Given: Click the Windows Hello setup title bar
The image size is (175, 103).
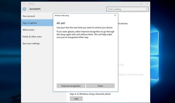Looking at the screenshot, I should coord(84,15).
